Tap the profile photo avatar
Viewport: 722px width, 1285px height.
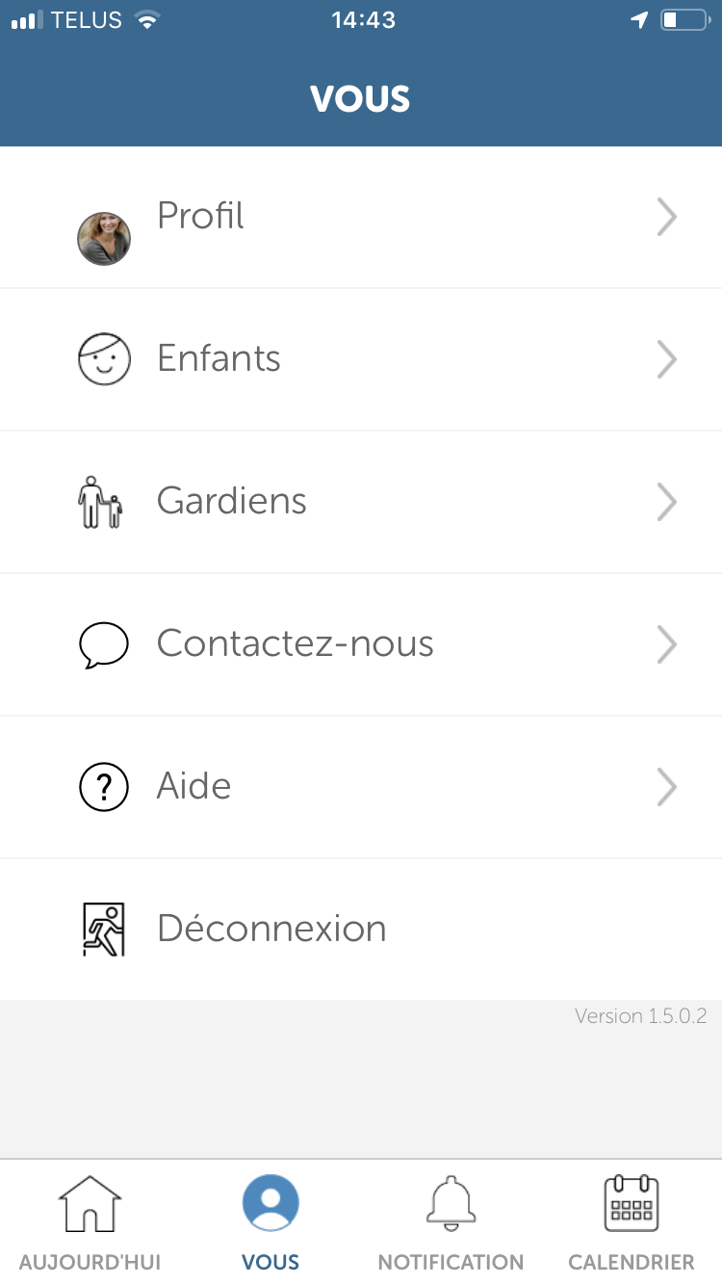click(x=104, y=238)
